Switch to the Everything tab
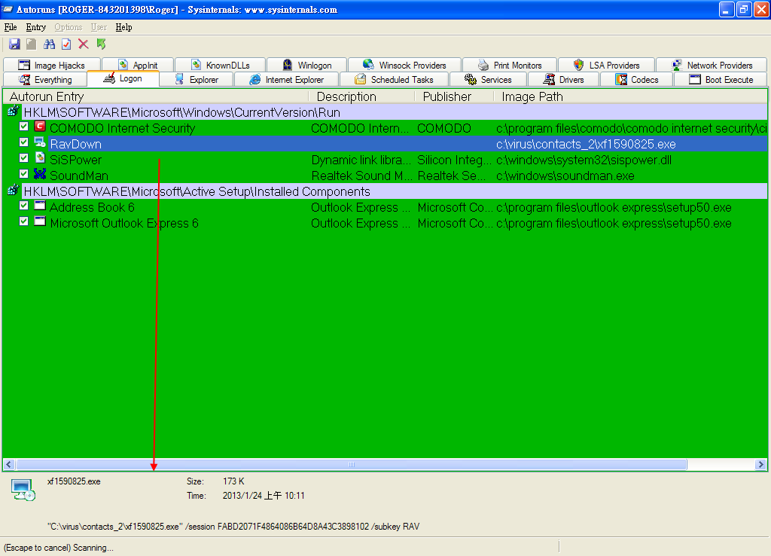 point(45,80)
